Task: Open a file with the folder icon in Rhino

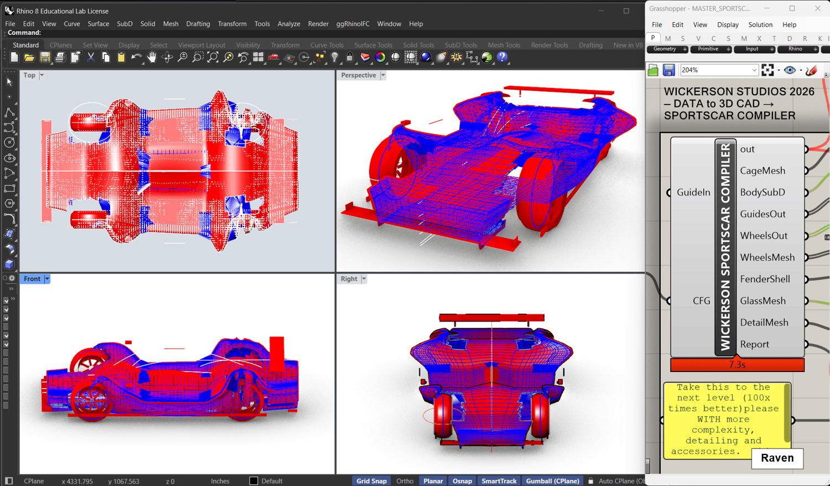Action: (x=29, y=57)
